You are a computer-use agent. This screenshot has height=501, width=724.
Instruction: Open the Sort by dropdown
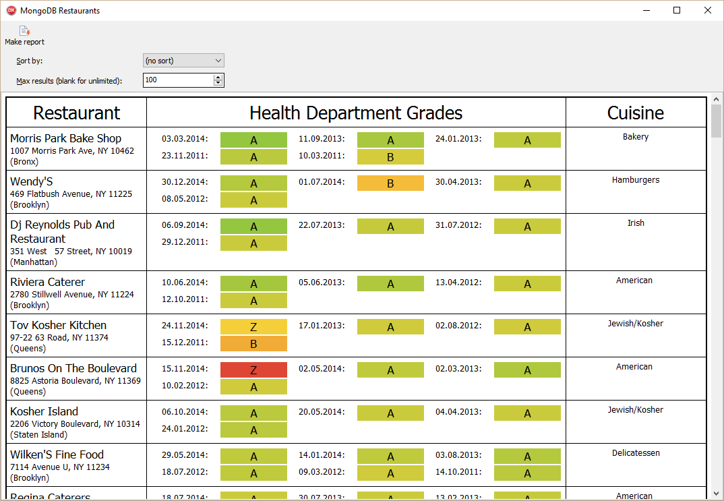183,61
